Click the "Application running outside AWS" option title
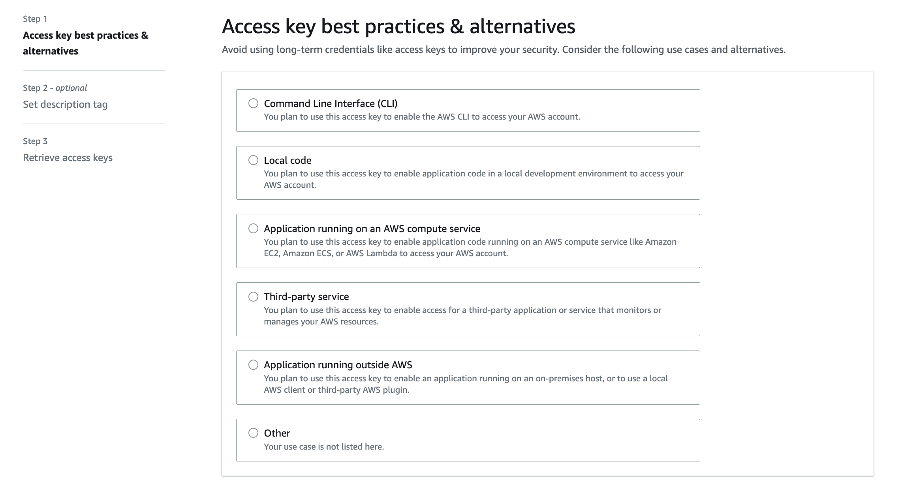Viewport: 902px width, 480px height. click(x=338, y=365)
